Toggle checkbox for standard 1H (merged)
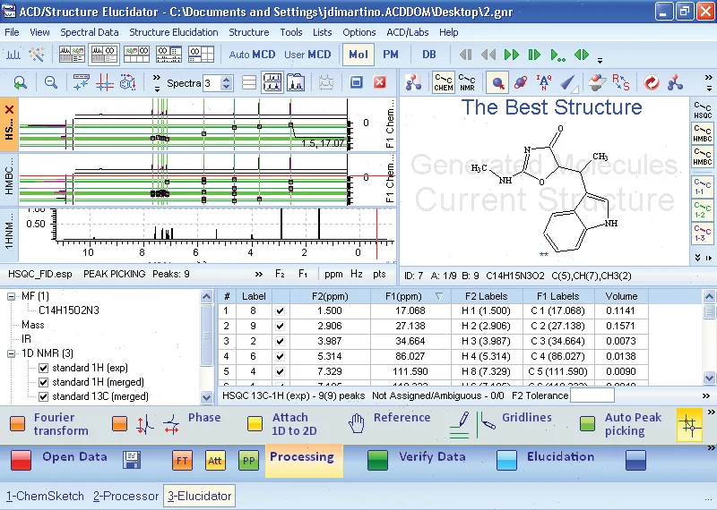The width and height of the screenshot is (717, 510). [43, 382]
